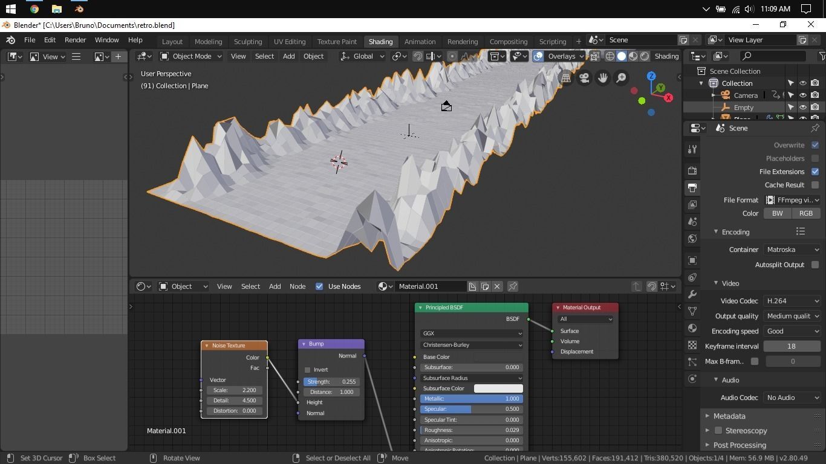
Task: Enable the Max B-frames checkbox
Action: (755, 361)
